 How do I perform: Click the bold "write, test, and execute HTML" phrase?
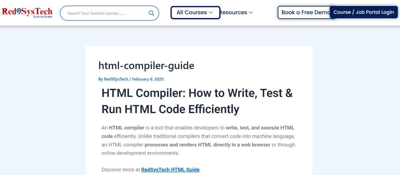[x=260, y=128]
